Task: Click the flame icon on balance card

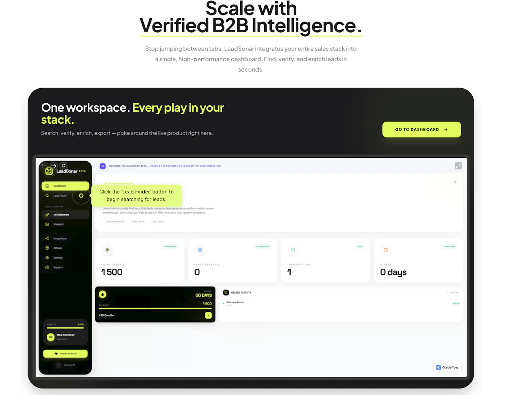Action: pos(102,294)
